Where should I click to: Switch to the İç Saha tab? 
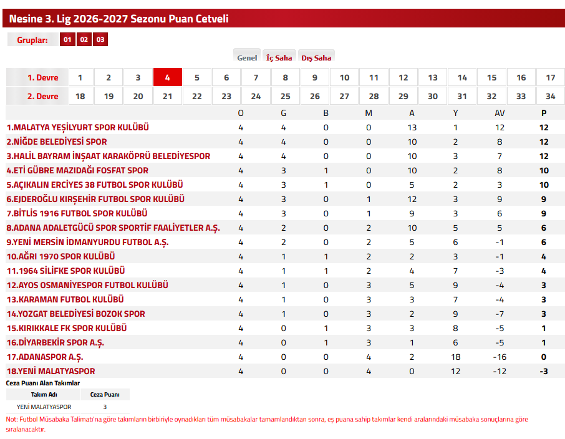tap(279, 57)
